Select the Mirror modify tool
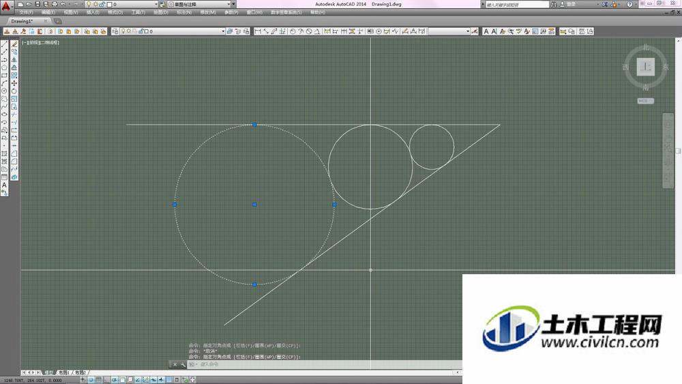Viewport: 682px width, 384px height. [14, 59]
